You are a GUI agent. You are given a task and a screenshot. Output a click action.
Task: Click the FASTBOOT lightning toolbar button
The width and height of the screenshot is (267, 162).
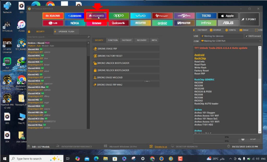click(x=200, y=30)
